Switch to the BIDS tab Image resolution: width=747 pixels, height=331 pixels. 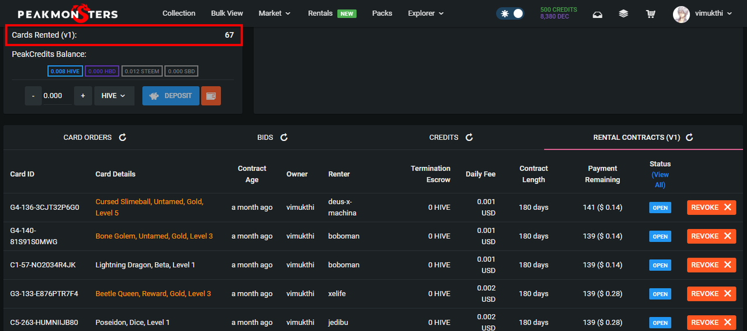(265, 138)
